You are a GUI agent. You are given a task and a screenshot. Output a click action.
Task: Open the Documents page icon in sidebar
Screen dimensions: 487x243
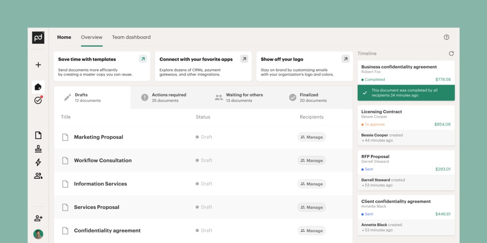pos(38,135)
